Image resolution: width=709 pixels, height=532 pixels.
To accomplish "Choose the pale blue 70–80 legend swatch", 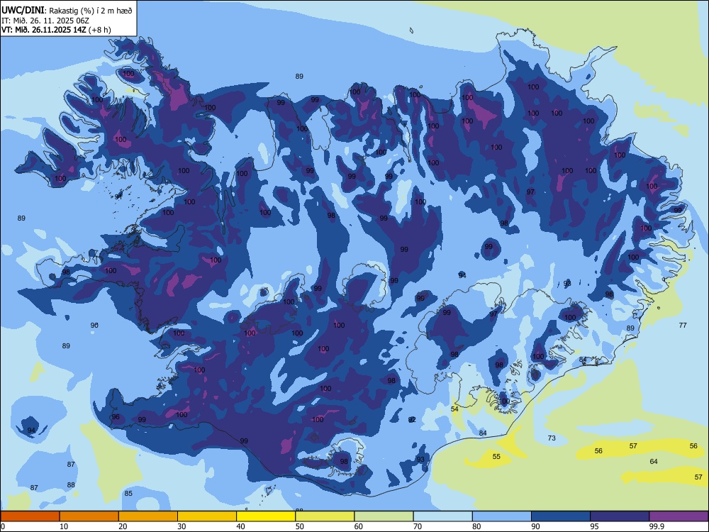I will pos(442,516).
